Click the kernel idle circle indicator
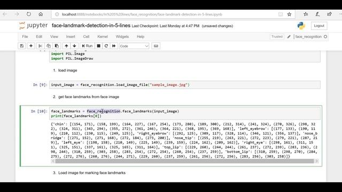This screenshot has width=342, height=192. [x=325, y=37]
